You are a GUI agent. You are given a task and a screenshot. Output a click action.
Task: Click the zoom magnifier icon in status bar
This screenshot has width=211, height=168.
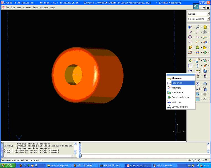point(193,160)
